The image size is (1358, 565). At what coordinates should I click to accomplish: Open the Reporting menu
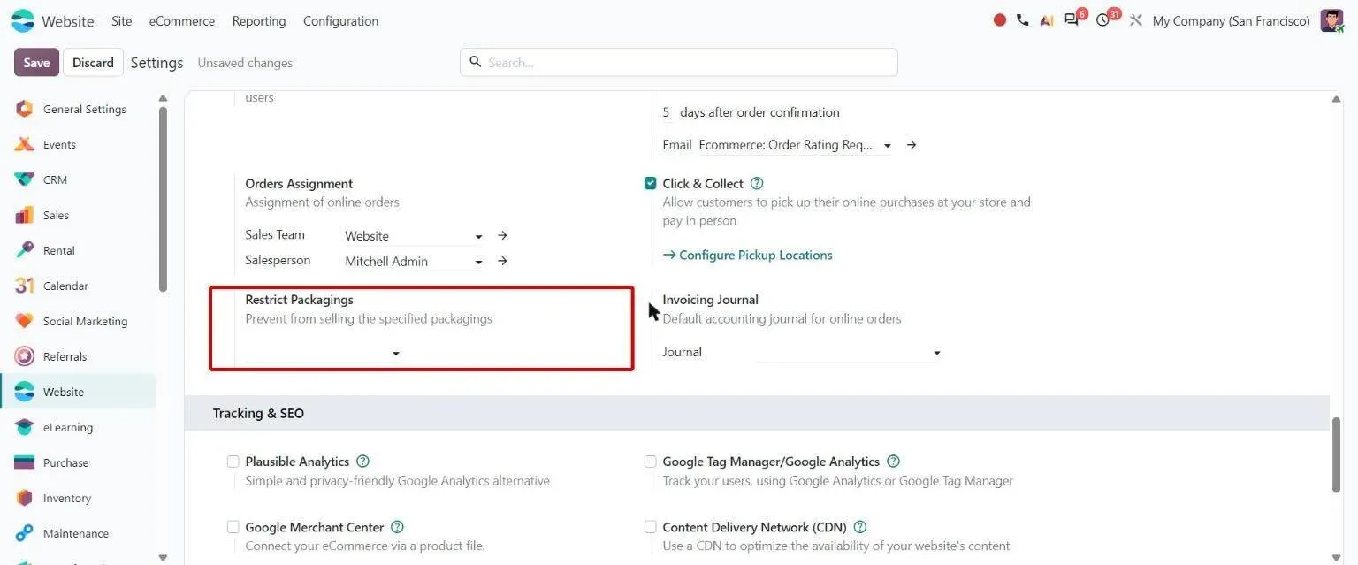[x=259, y=21]
